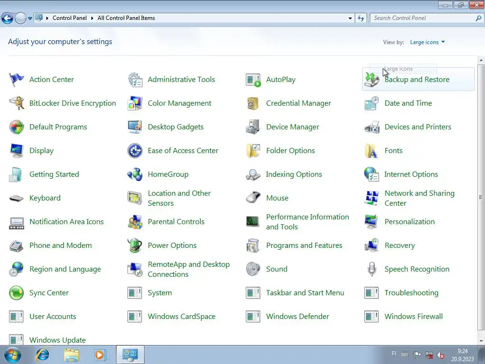Open the Backup and Restore icon
This screenshot has height=364, width=485.
pos(372,80)
